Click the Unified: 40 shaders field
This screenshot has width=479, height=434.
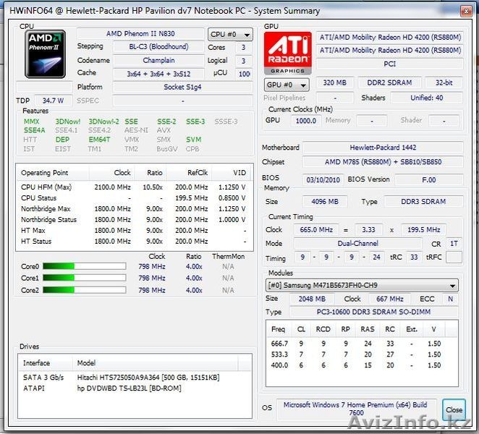coord(426,98)
